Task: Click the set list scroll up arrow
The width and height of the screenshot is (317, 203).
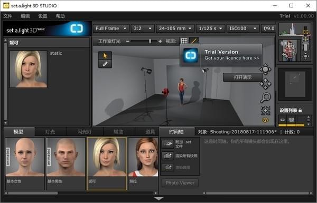Action: click(309, 117)
